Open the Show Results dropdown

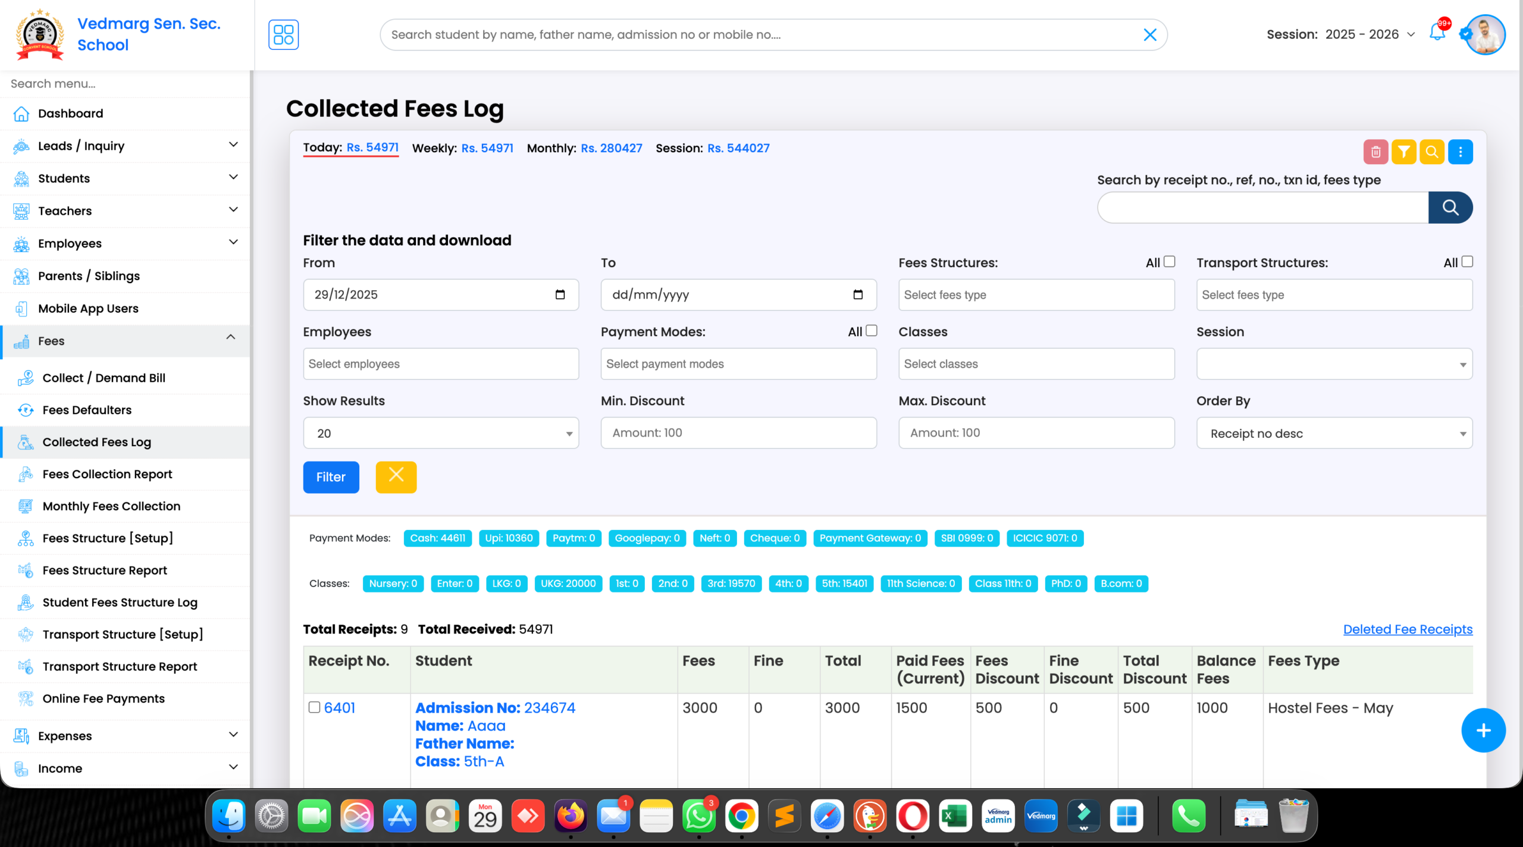[x=440, y=433]
